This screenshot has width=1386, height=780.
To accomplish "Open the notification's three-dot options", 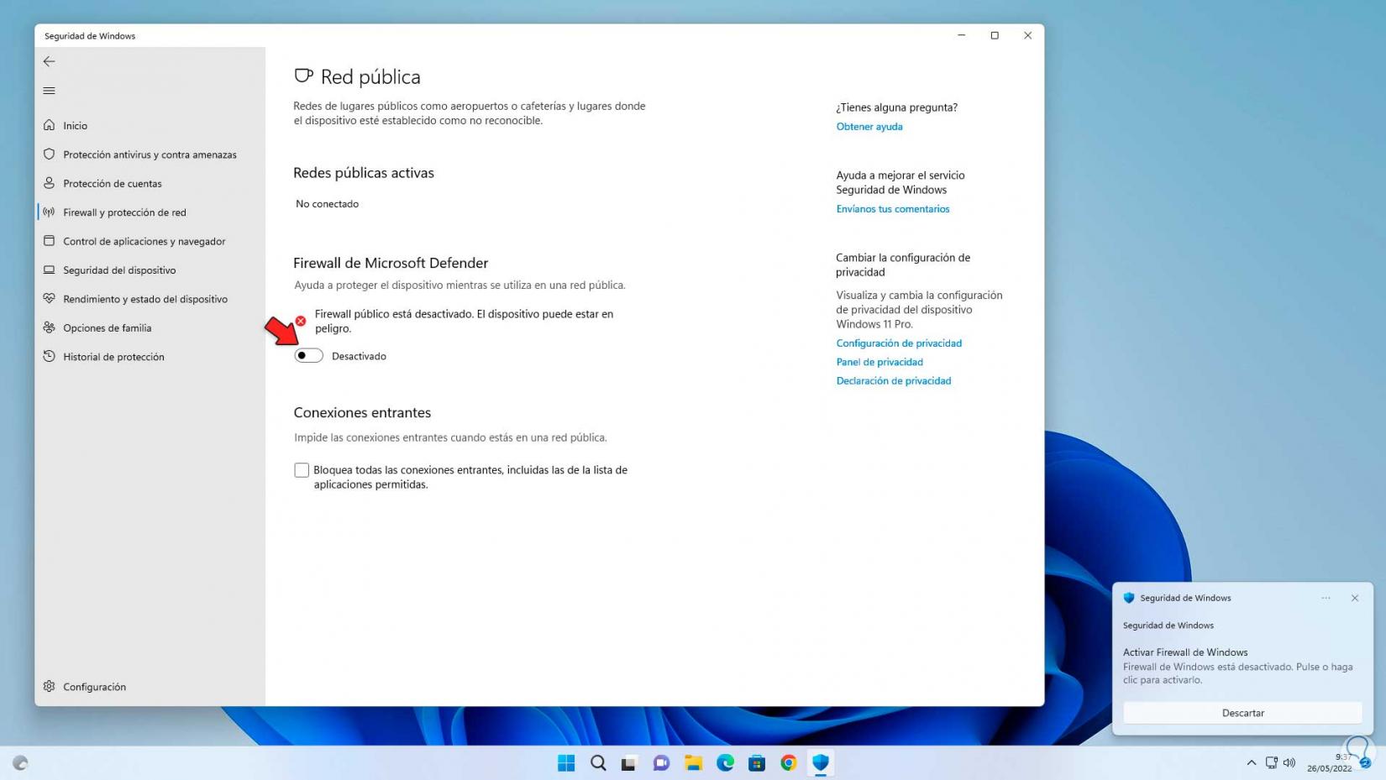I will click(1326, 598).
